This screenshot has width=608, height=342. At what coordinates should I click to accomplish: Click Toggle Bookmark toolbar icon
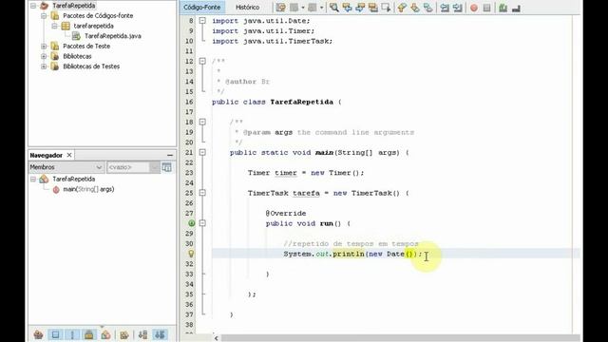(x=428, y=8)
